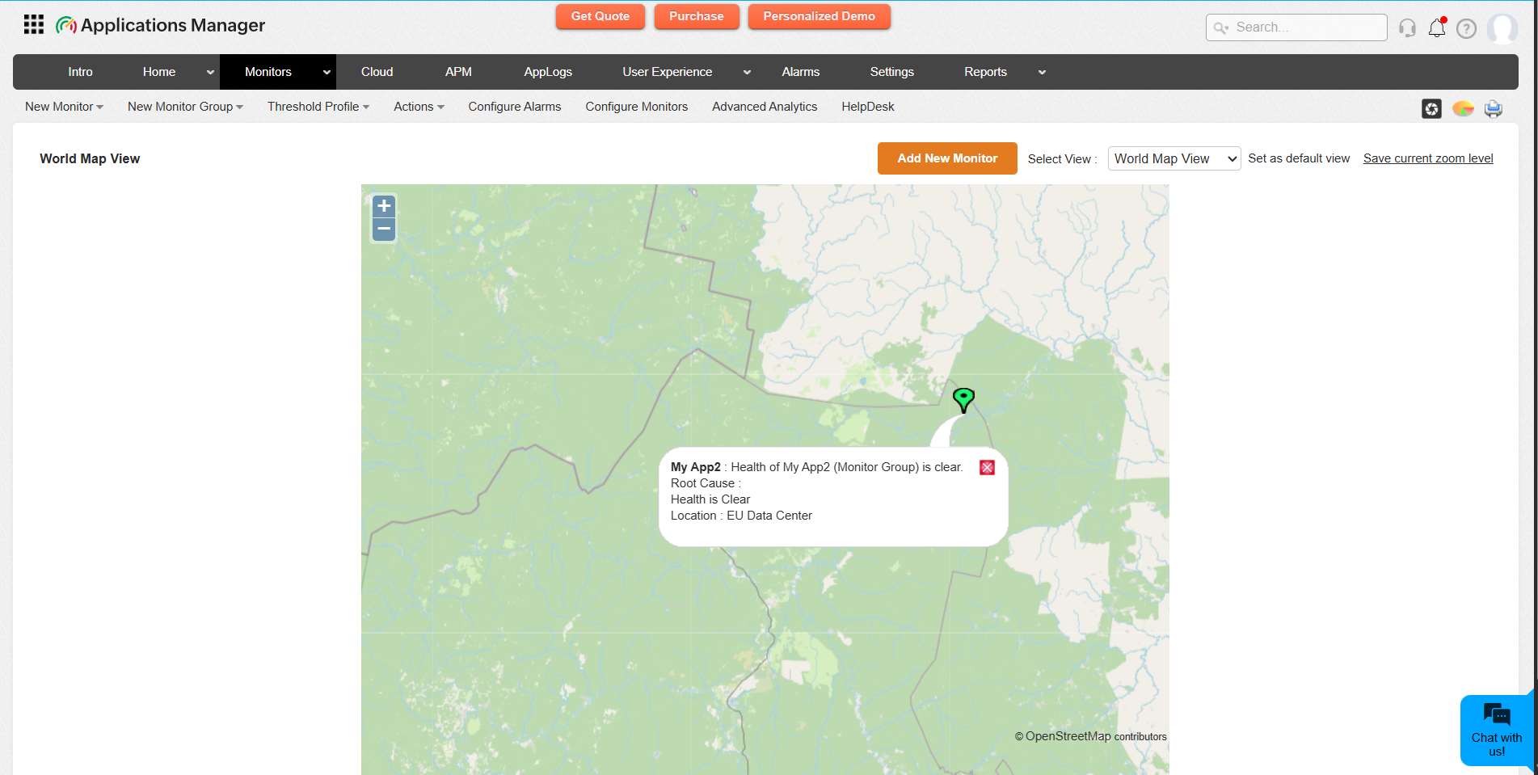Open the notifications bell

(x=1437, y=27)
